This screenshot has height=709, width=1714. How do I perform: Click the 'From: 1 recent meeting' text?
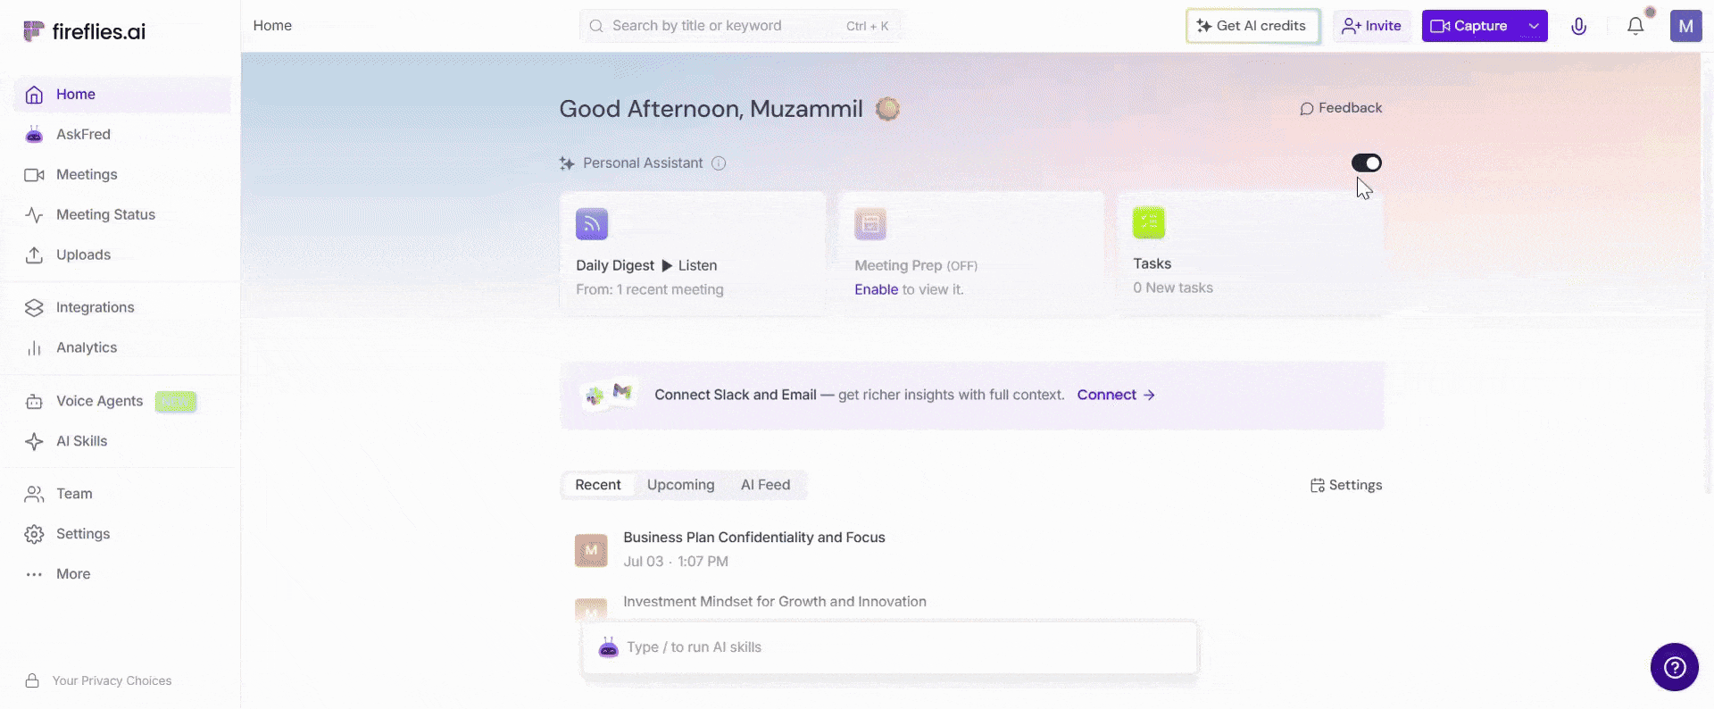pos(650,290)
